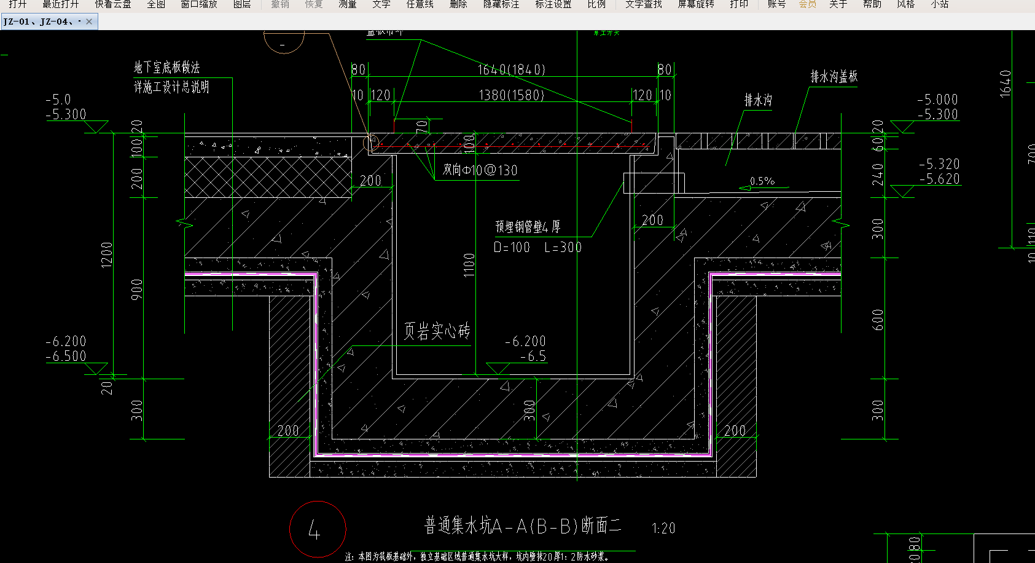
Task: Click the footnote text beginning with 注:
Action: [477, 557]
